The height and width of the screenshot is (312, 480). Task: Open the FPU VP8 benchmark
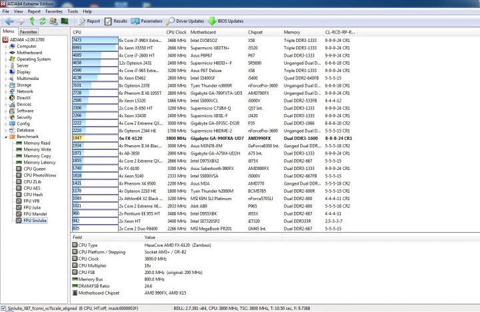click(28, 201)
